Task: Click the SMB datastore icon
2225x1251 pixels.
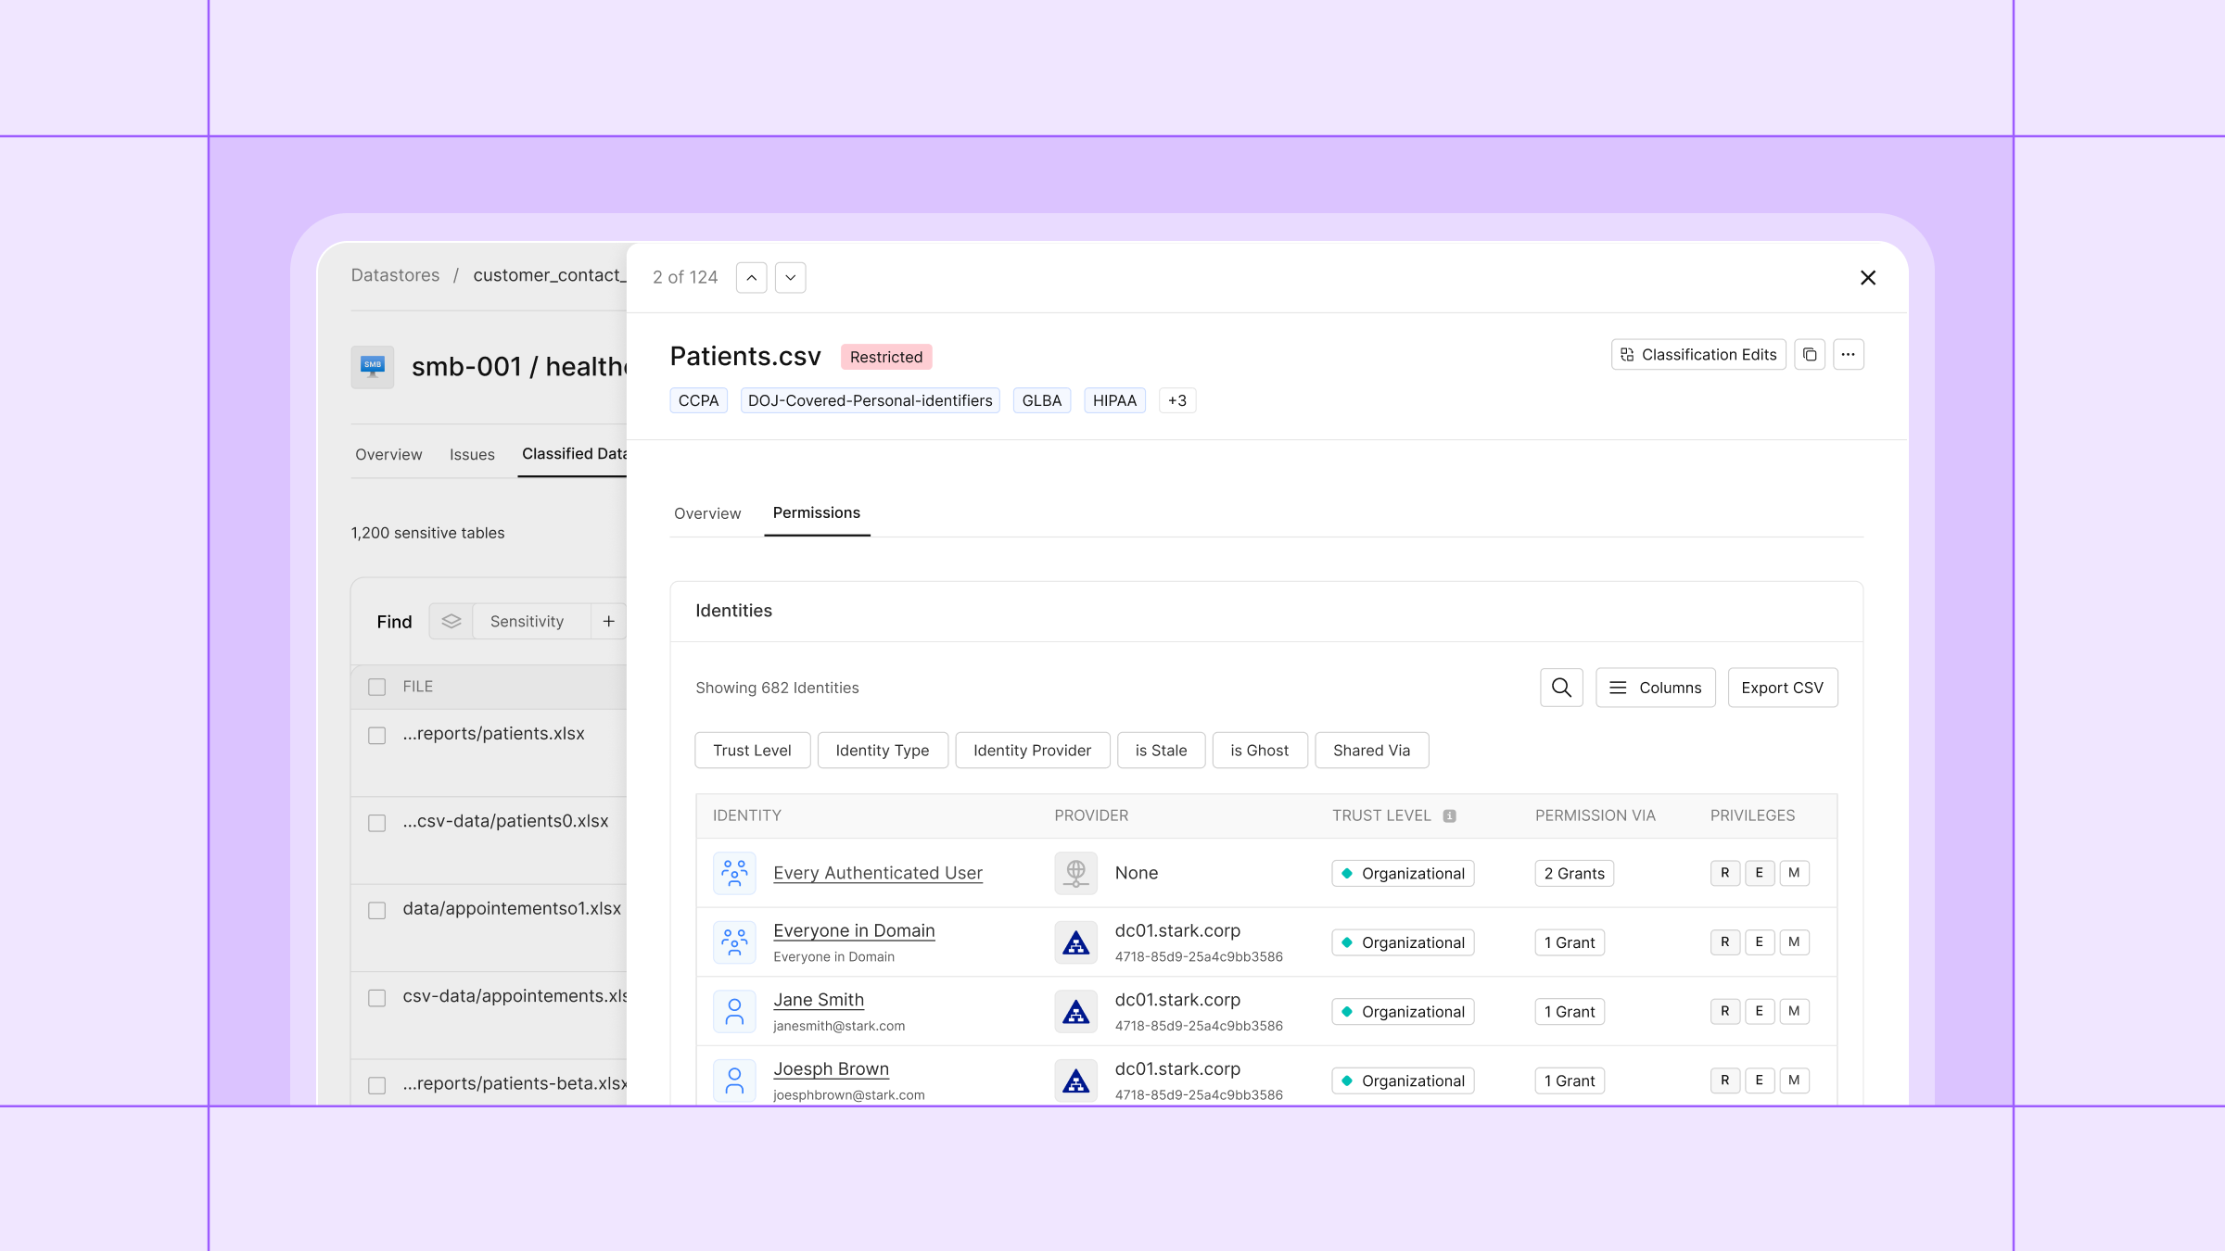Action: (x=373, y=367)
